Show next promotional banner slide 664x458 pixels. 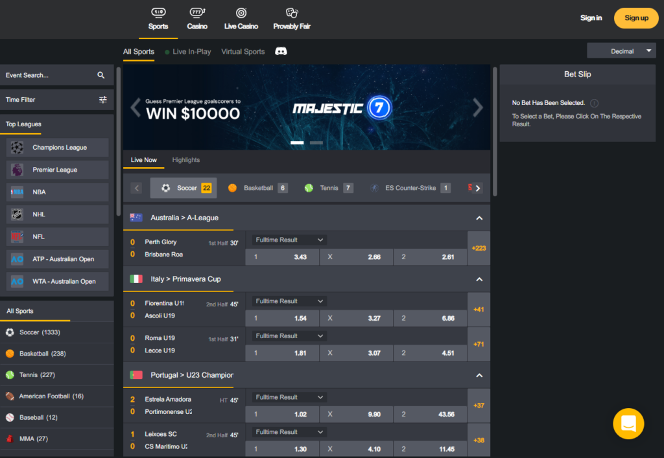[478, 108]
